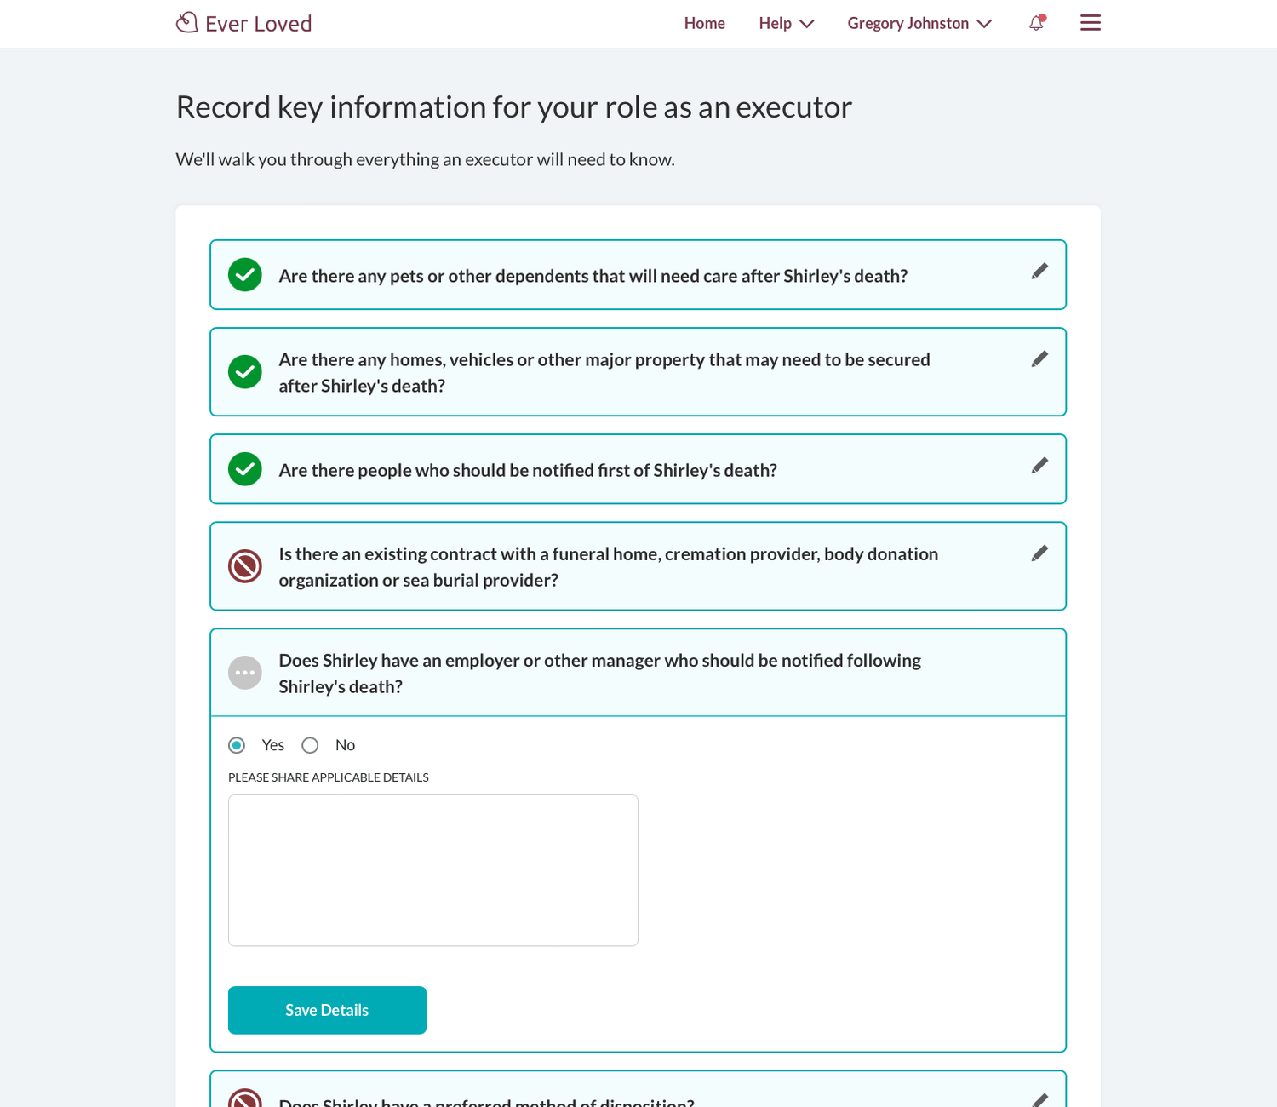The image size is (1277, 1107).
Task: Click green checkmark on pets question
Action: click(245, 275)
